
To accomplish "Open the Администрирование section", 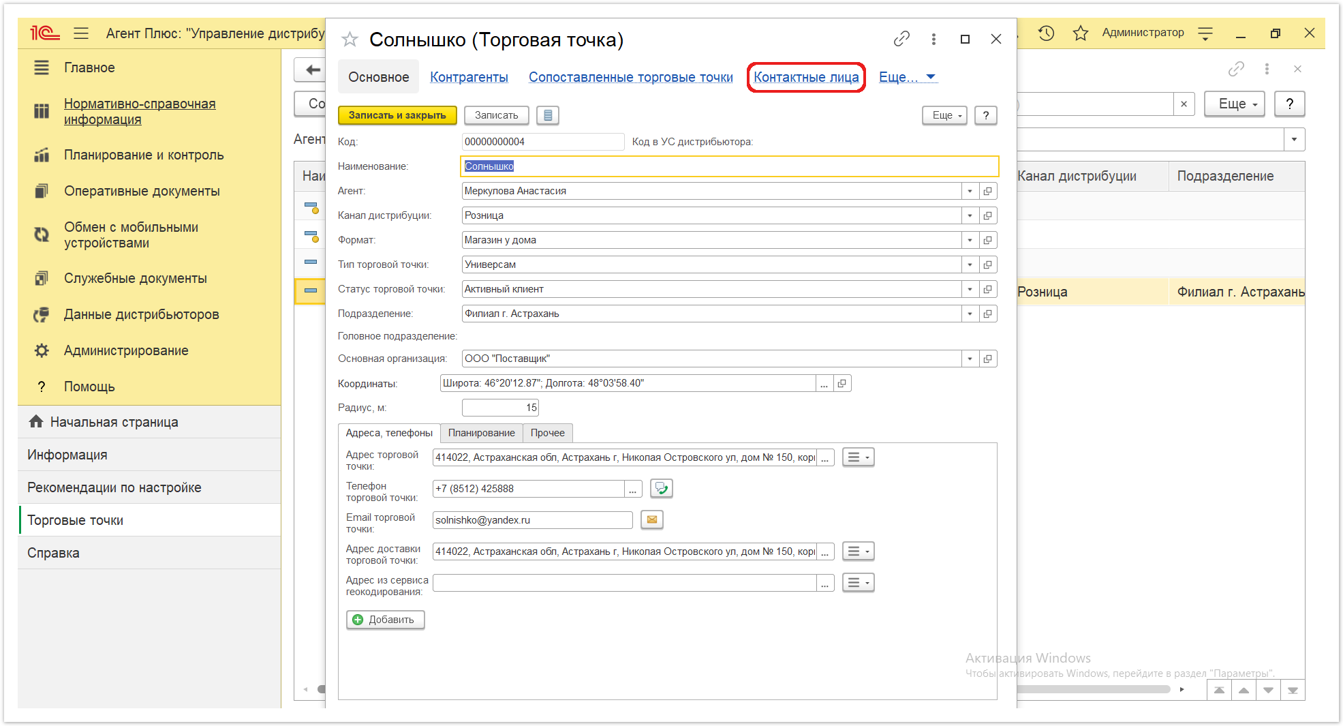I will pyautogui.click(x=126, y=350).
